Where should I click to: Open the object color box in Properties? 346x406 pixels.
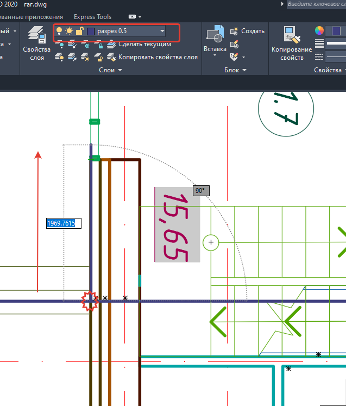[336, 31]
